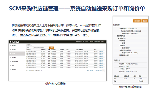
Task: Click the document icon below the cart item
Action: (x=10, y=58)
